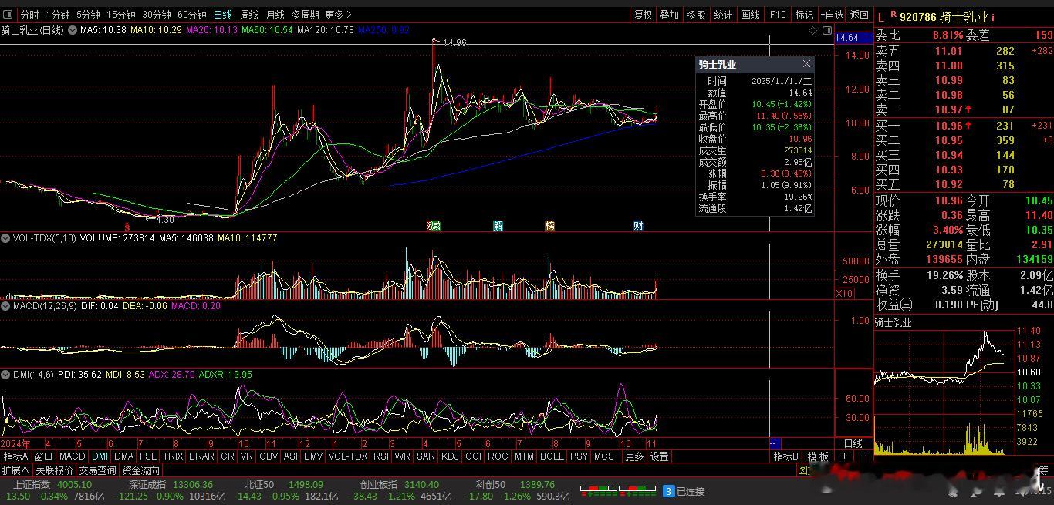1054x505 pixels.
Task: Toggle KDJ indicator in bottom bar
Action: (450, 456)
